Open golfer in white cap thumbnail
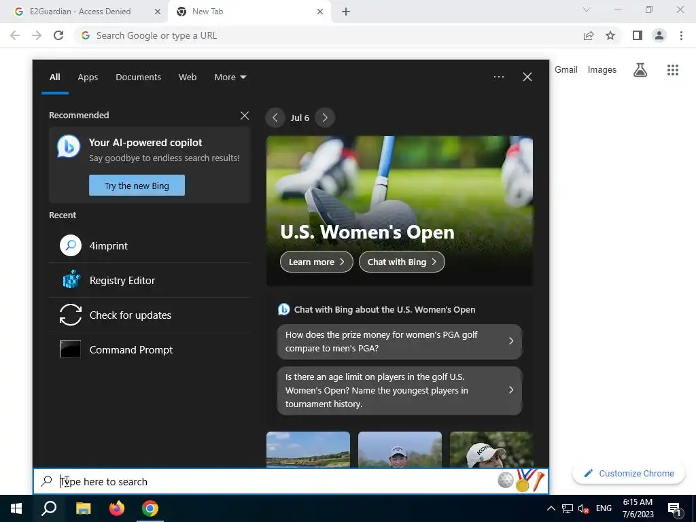Screen dimensions: 696x522 coord(400,449)
